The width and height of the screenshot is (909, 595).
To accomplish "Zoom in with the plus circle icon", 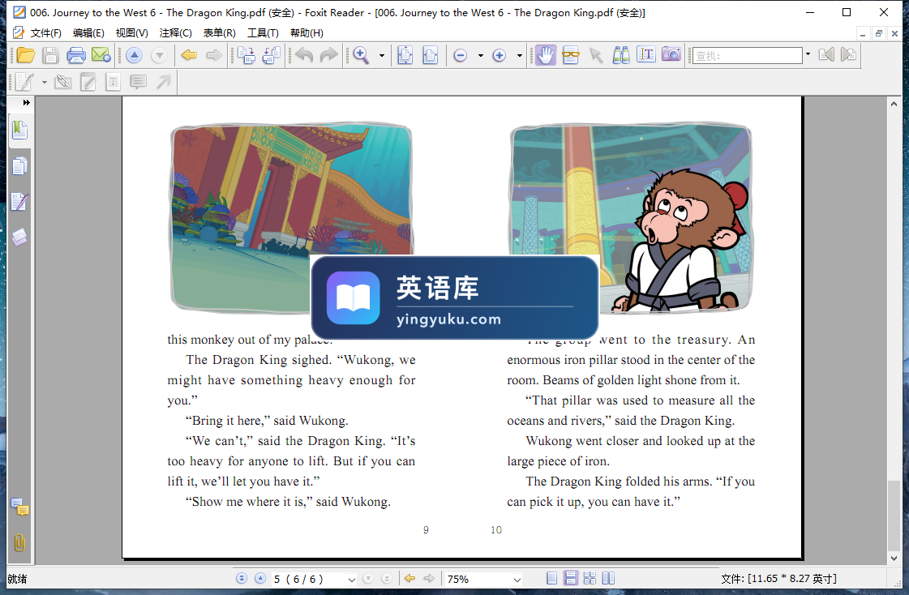I will tap(500, 56).
